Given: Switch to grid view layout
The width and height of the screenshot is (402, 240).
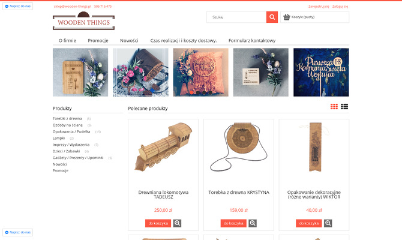Looking at the screenshot, I should tap(334, 106).
